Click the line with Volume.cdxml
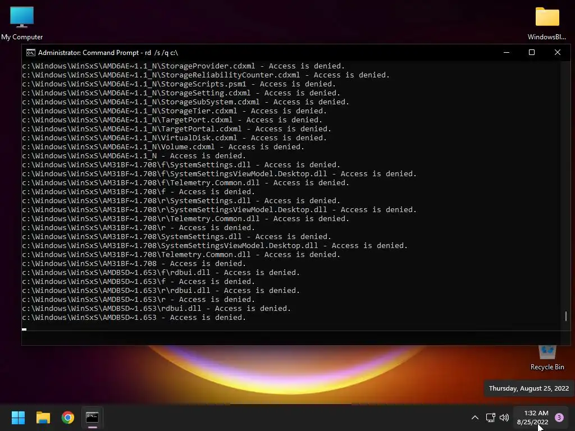The height and width of the screenshot is (431, 575). click(x=163, y=147)
